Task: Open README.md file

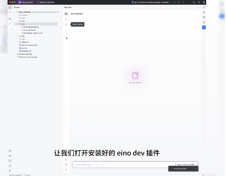Action: (x=25, y=51)
